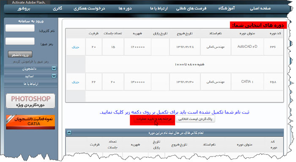The width and height of the screenshot is (296, 162).
Task: Select the دوره ها menu item
Action: tap(125, 8)
